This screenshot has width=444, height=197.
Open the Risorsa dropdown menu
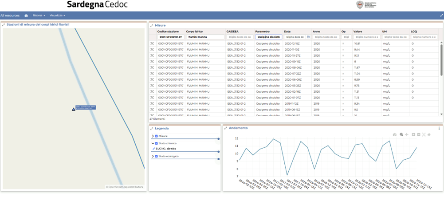pyautogui.click(x=39, y=16)
